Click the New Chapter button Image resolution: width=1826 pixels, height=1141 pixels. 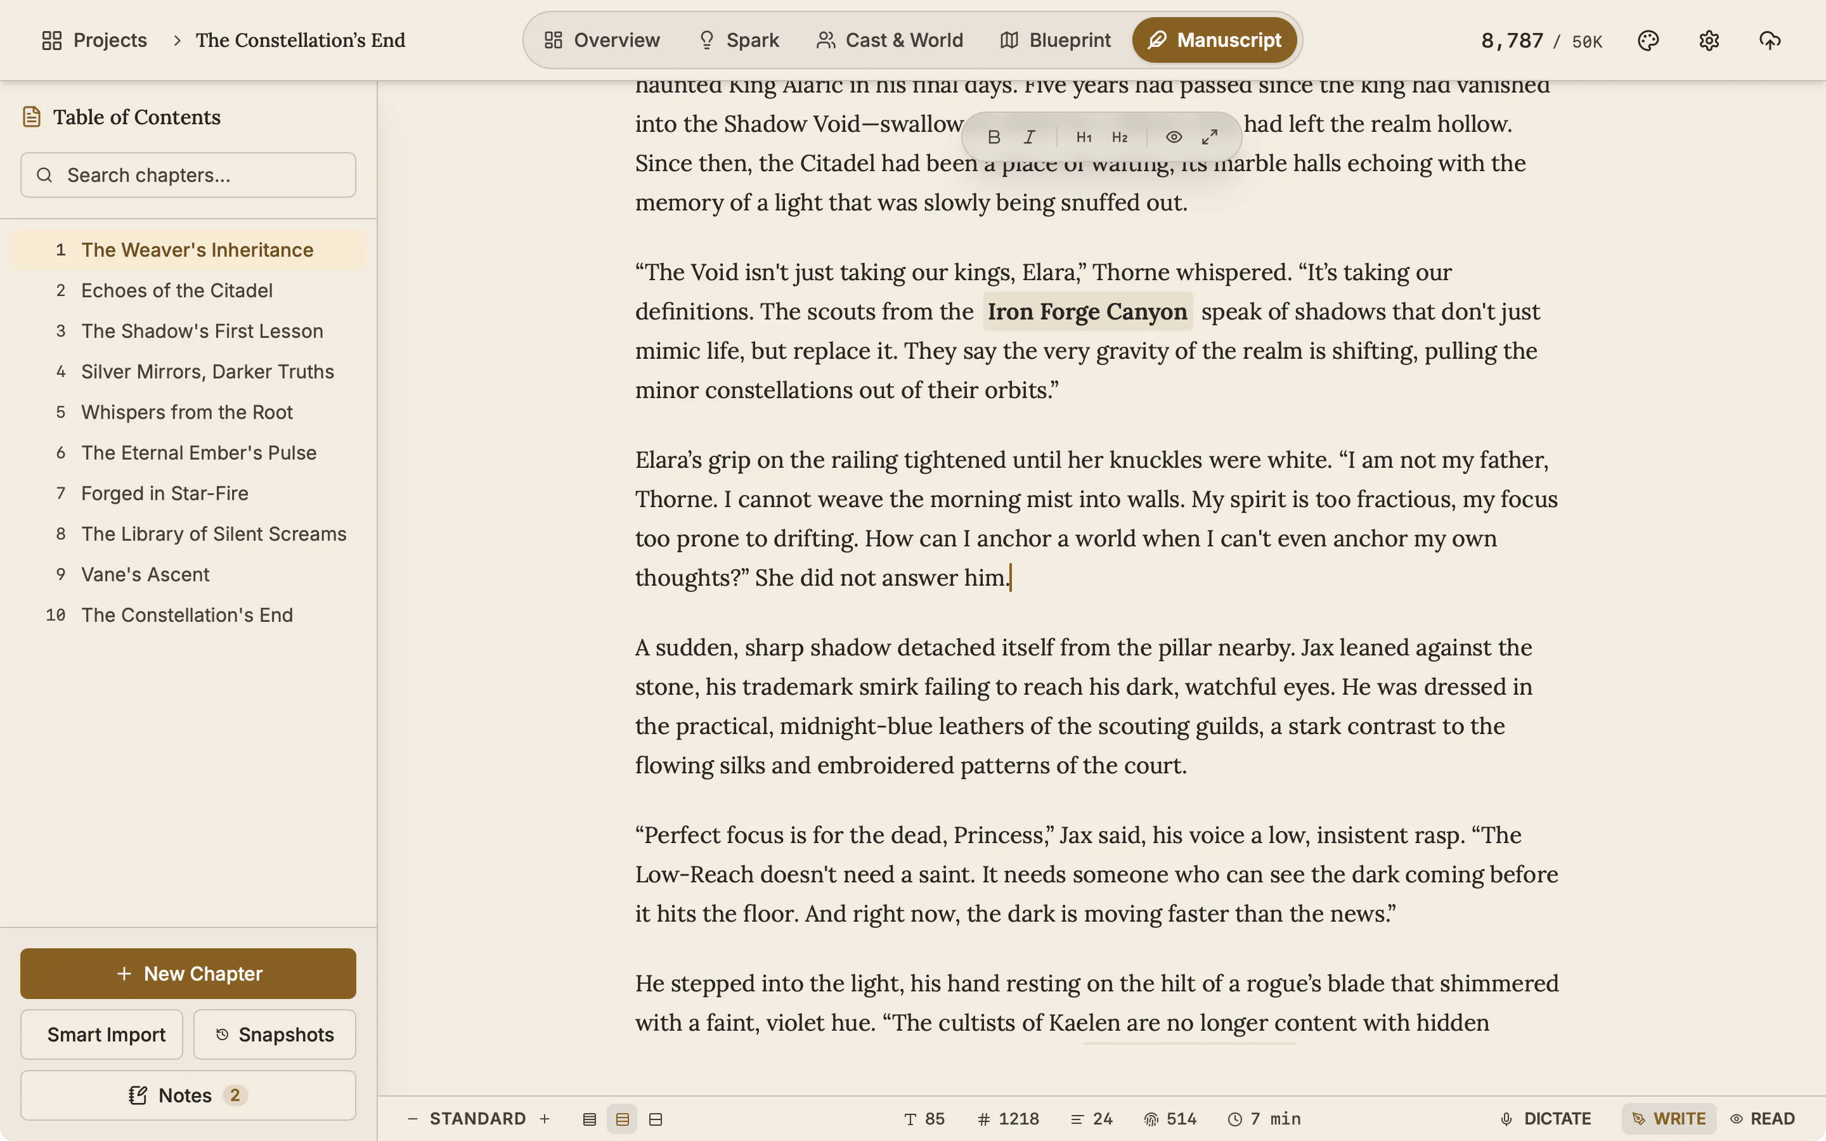188,974
